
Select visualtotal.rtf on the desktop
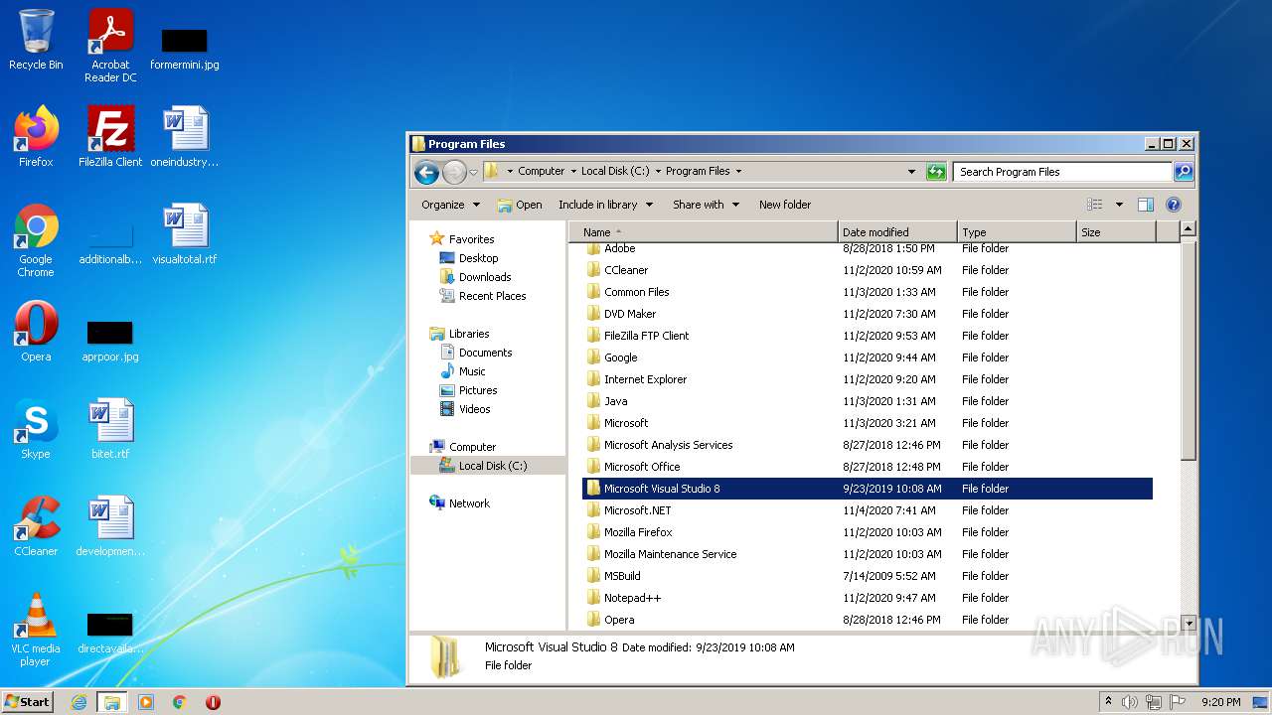click(x=185, y=234)
